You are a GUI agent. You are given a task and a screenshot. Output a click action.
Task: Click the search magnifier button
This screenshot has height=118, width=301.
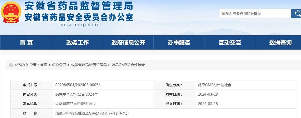coord(296,13)
